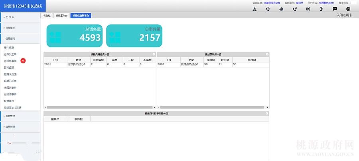This screenshot has height=161, width=359.
Task: Click the group users icon in header
Action: click(281, 9)
